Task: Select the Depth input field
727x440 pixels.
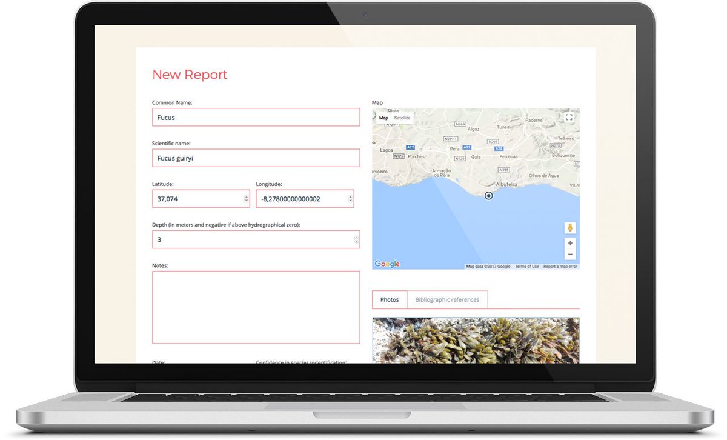Action: (256, 239)
